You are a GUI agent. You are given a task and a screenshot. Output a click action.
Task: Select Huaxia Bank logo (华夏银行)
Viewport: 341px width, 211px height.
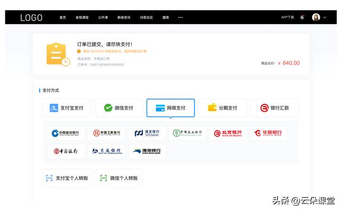pyautogui.click(x=269, y=133)
